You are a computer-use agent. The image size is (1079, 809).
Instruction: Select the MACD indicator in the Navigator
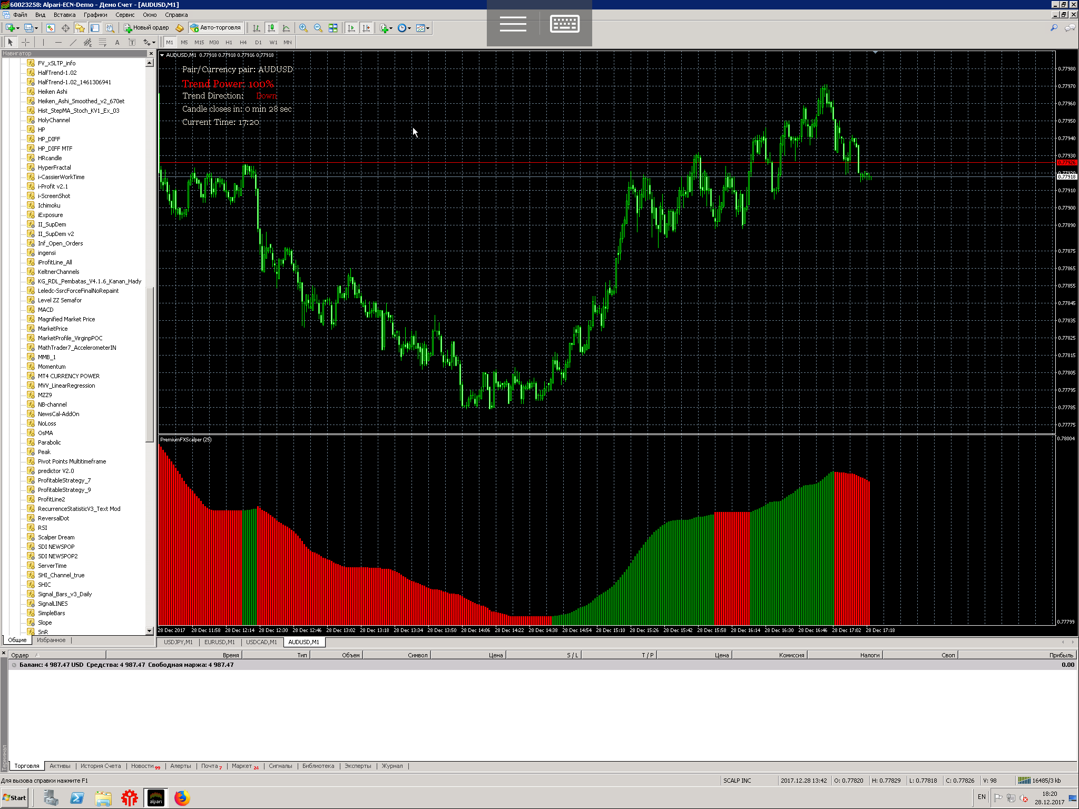pyautogui.click(x=45, y=310)
